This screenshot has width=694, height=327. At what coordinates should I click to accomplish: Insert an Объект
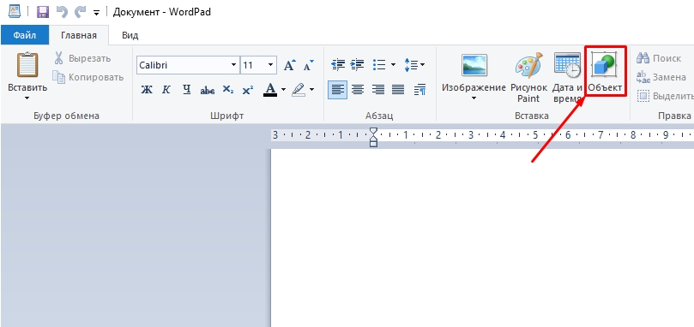click(x=605, y=71)
